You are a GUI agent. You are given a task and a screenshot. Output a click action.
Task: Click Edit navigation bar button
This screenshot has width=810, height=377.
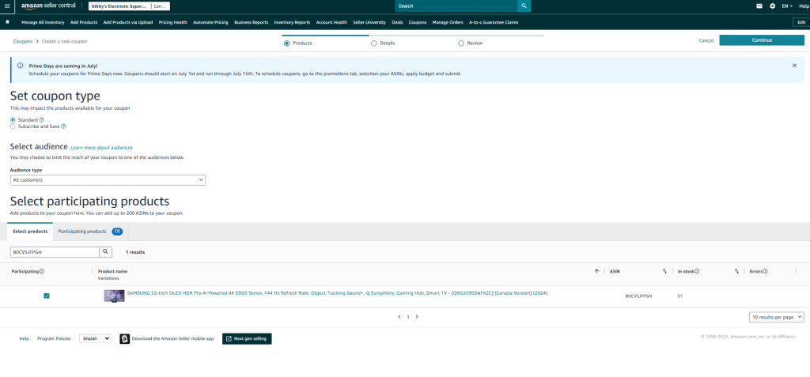(x=801, y=22)
